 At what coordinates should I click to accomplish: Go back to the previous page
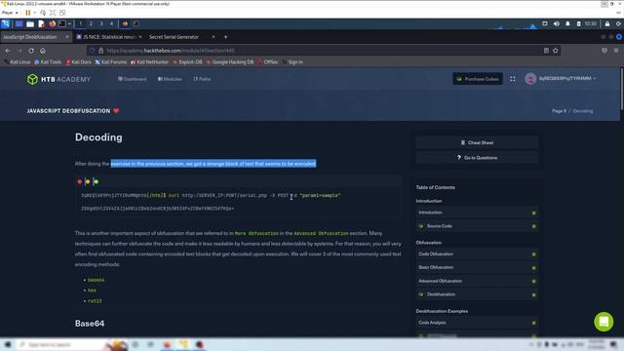pos(8,51)
